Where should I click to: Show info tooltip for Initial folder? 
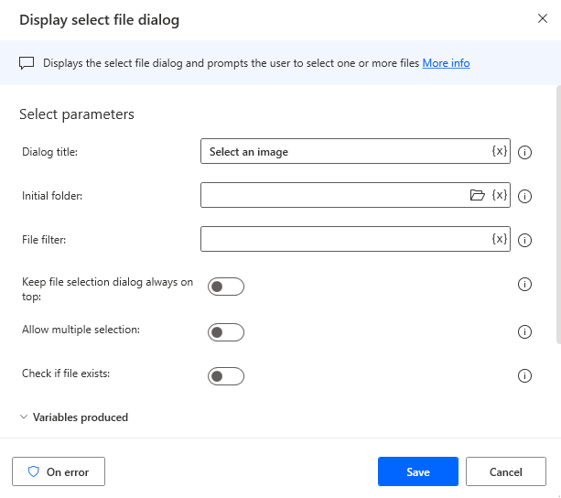pyautogui.click(x=525, y=196)
